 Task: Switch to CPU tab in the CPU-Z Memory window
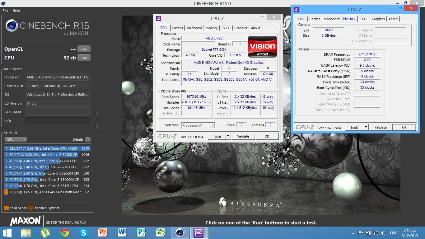click(x=301, y=19)
